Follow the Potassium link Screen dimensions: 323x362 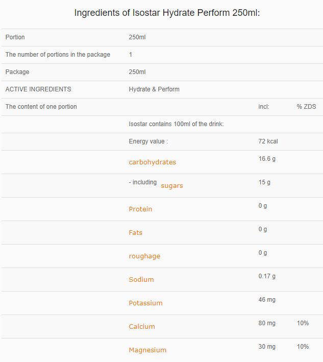(x=145, y=303)
